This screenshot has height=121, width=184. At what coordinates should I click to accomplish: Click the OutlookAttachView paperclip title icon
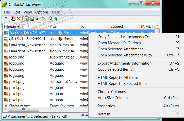[5, 5]
